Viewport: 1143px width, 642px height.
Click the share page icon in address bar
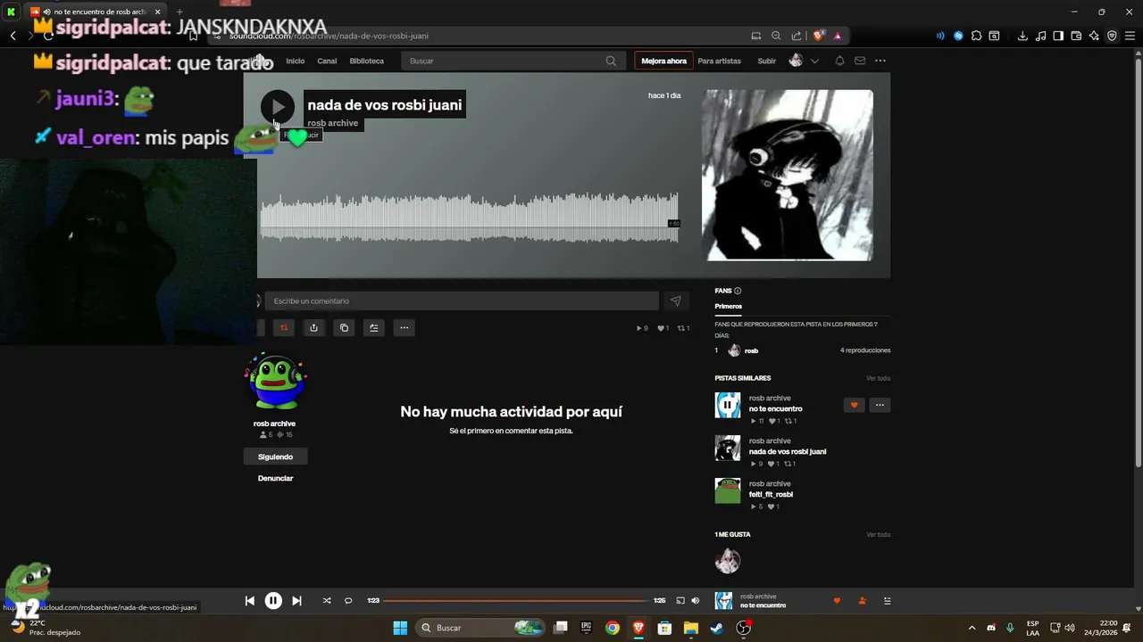797,36
